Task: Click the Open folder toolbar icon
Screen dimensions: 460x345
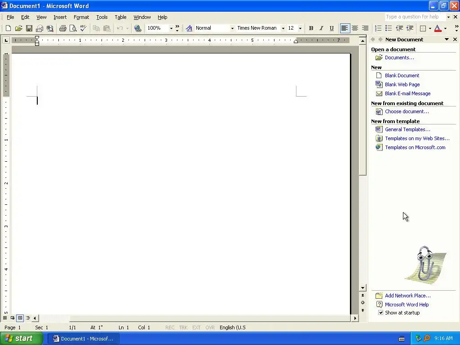Action: coord(18,28)
